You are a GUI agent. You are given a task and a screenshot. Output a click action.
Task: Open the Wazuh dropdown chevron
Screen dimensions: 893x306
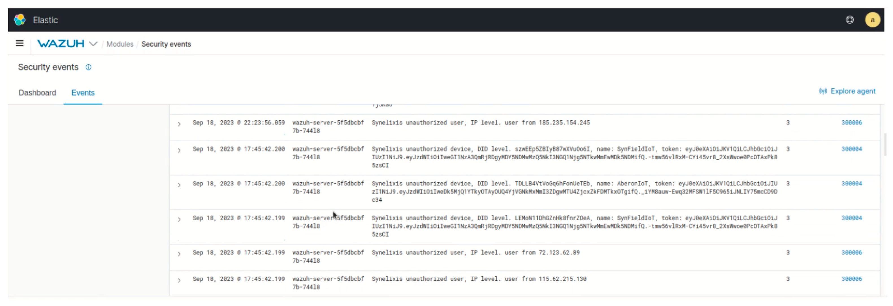tap(93, 44)
